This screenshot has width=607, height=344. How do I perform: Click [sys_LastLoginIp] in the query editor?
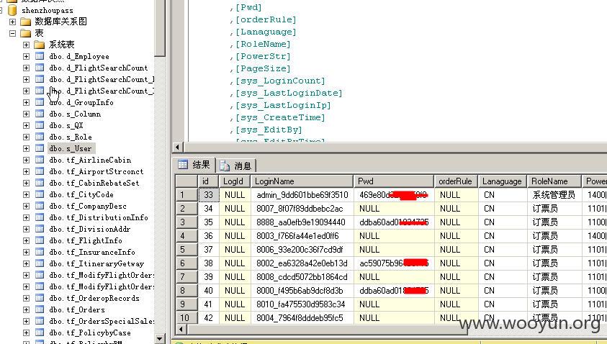coord(283,105)
